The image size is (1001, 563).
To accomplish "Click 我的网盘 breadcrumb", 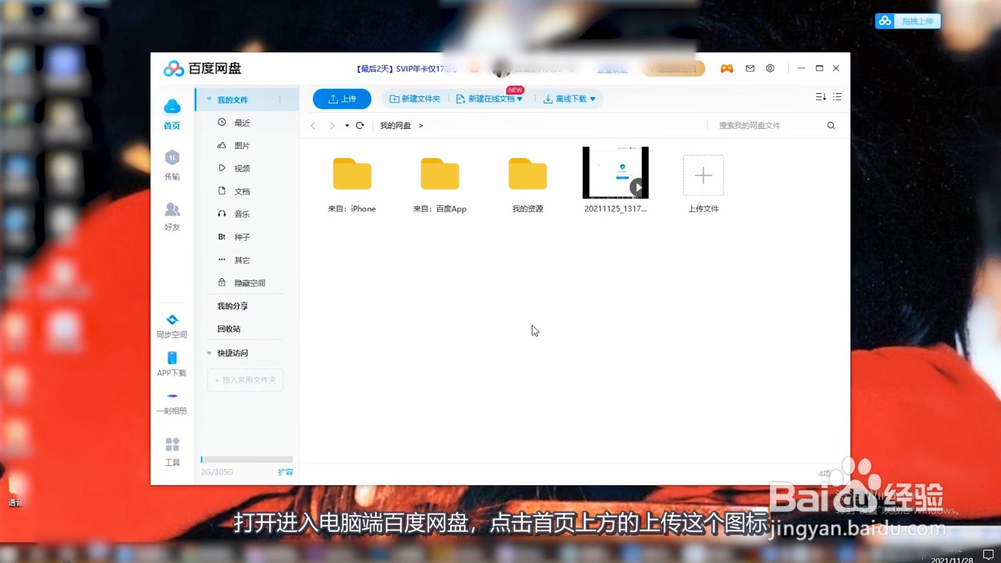I will (395, 126).
